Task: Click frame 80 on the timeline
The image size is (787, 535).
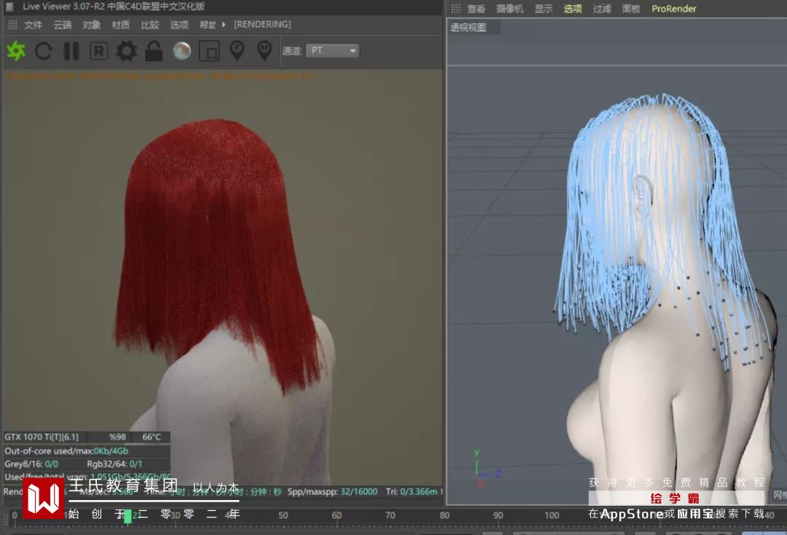Action: [445, 515]
